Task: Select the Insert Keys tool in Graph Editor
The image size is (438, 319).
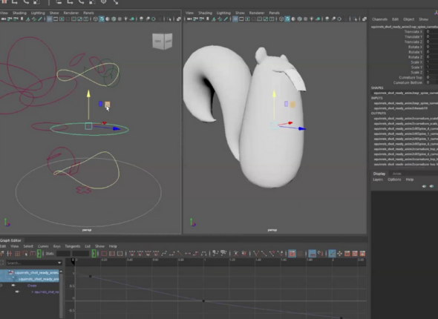Action: click(x=10, y=254)
